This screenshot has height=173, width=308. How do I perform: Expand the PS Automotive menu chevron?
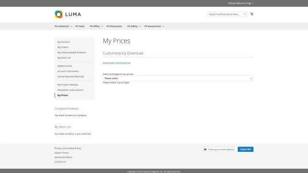pyautogui.click(x=163, y=26)
